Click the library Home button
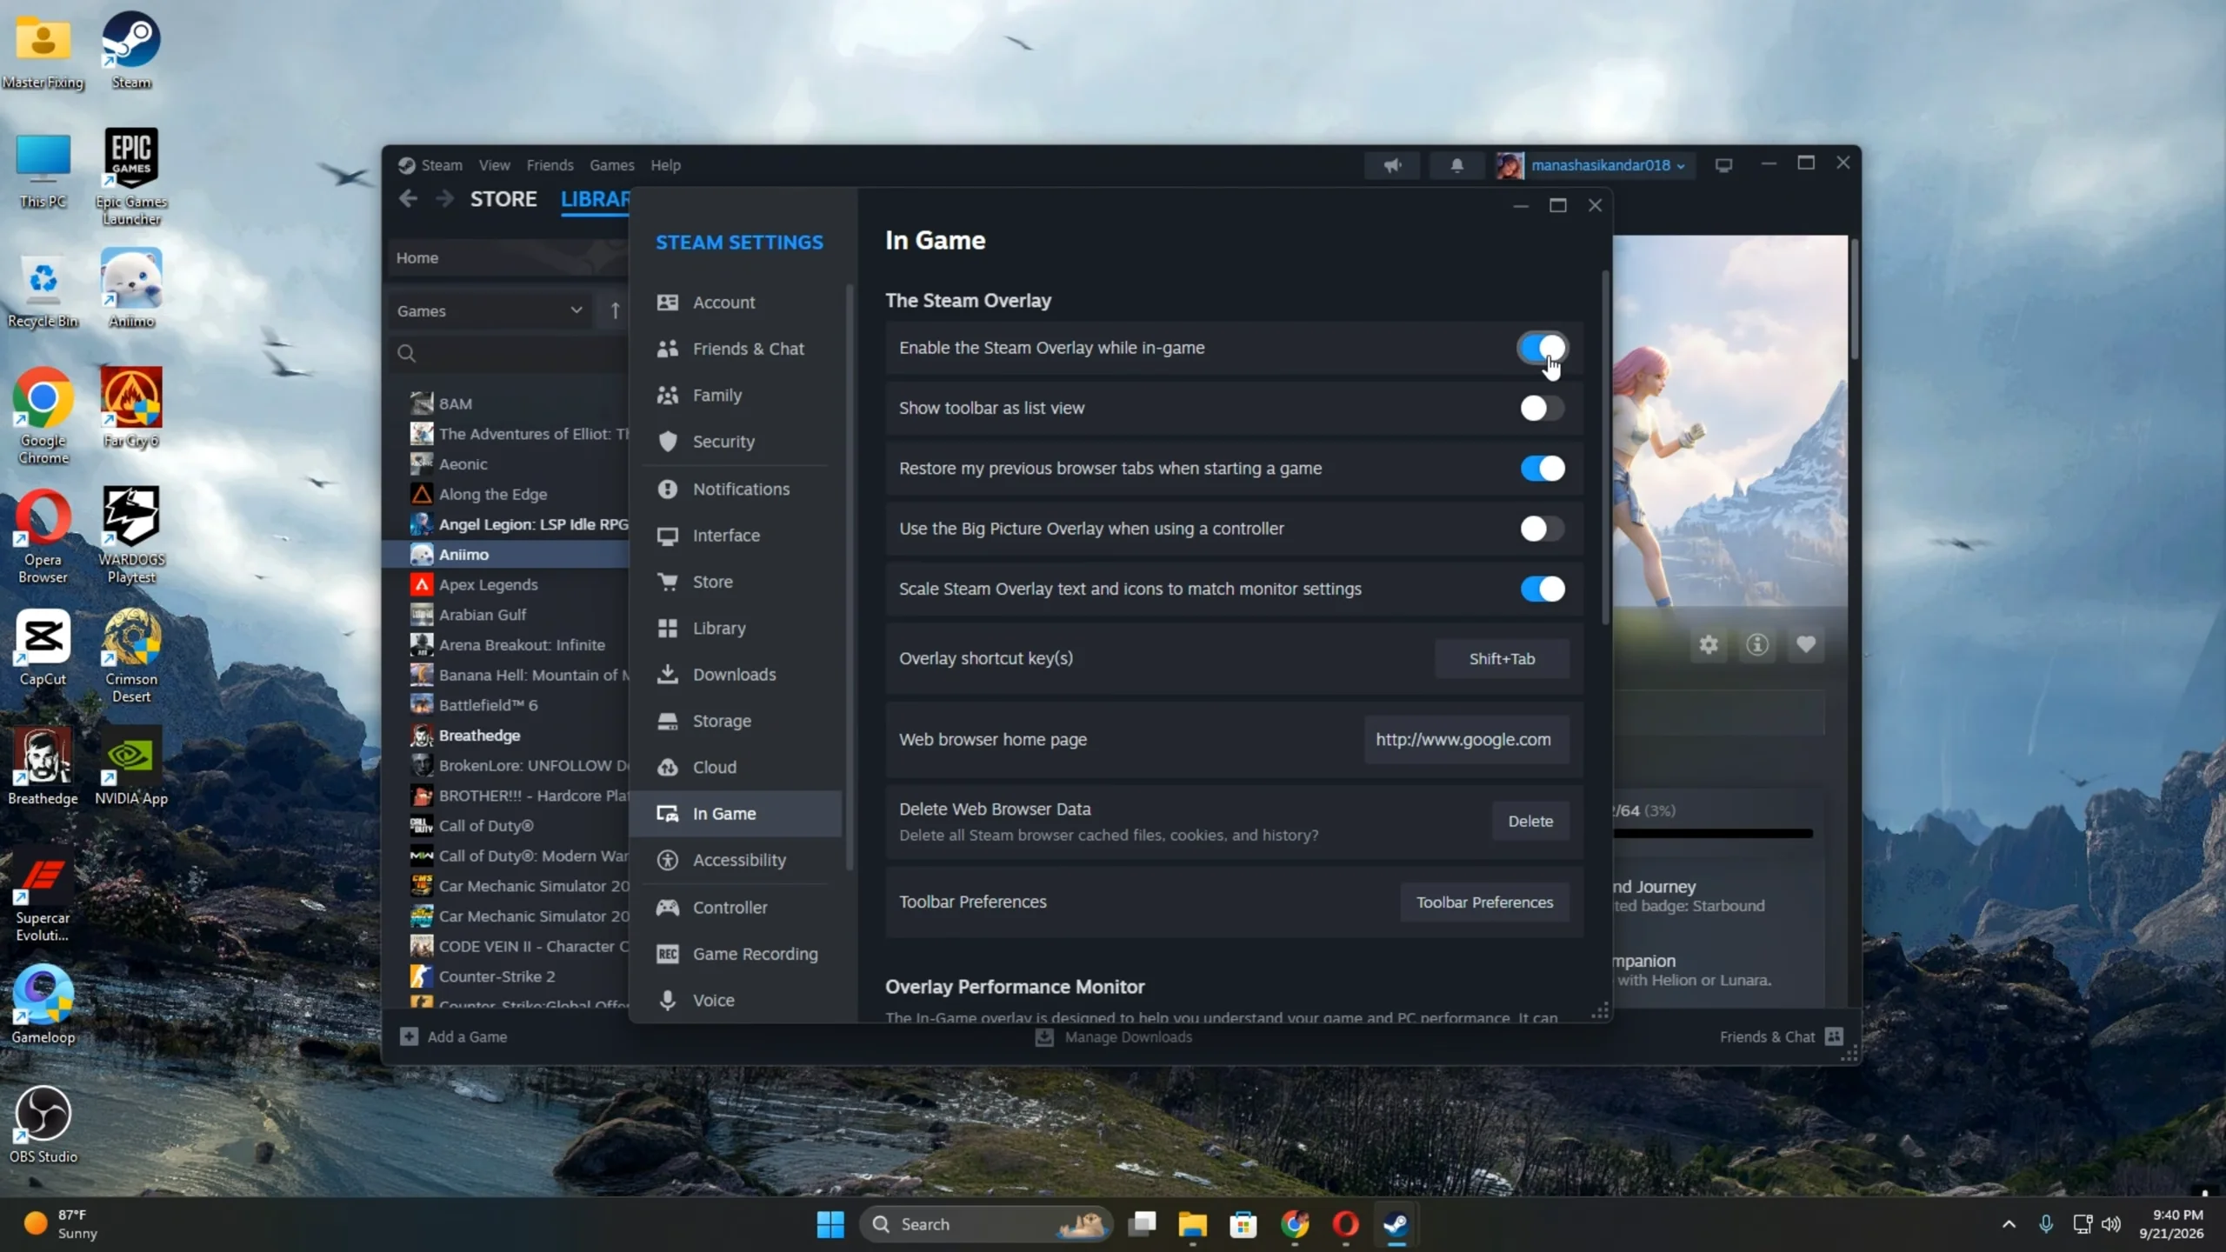This screenshot has height=1252, width=2226. [508, 257]
